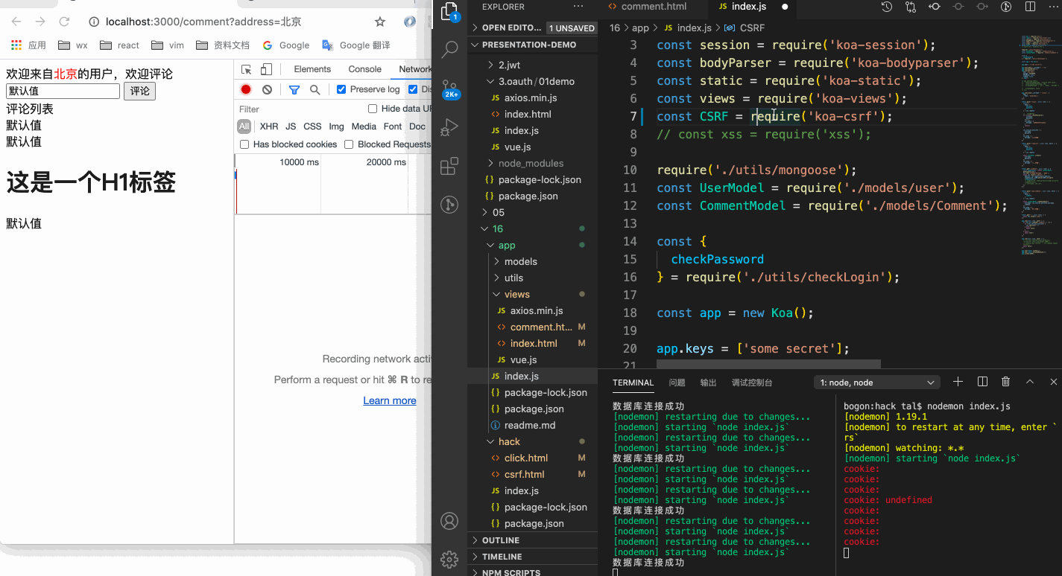Open the VS Code Explorer view icon
Screen dimensions: 1062x576
click(449, 13)
